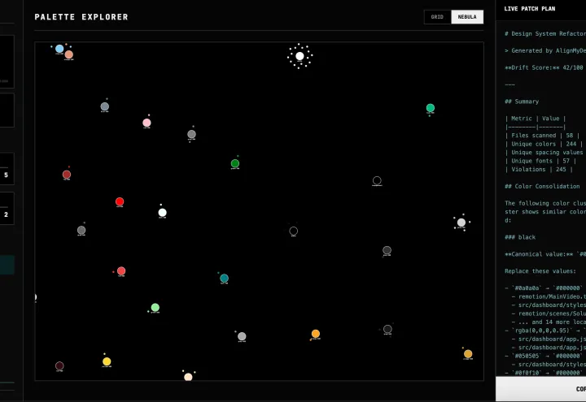Click the '#050505 → #000000' replacement entry
This screenshot has width=586, height=402.
(544, 356)
